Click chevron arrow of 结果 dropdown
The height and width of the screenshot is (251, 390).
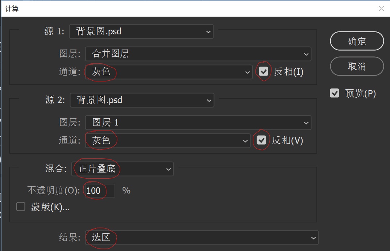click(314, 238)
